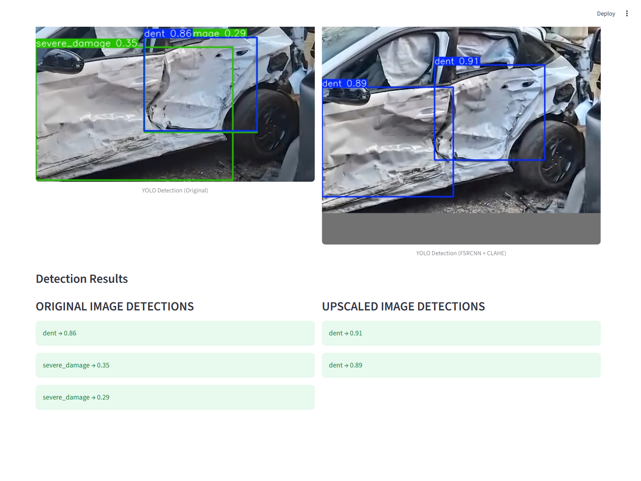Click the FSRCNN + CLAHE detection image
Image resolution: width=641 pixels, height=481 pixels.
point(461,135)
